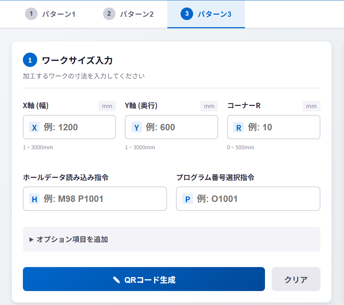
Task: Click the P badge icon for program number field
Action: [187, 199]
